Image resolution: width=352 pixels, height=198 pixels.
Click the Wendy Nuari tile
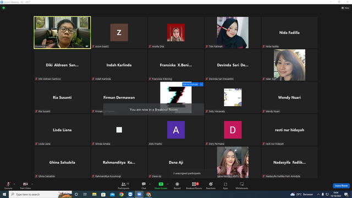point(289,97)
